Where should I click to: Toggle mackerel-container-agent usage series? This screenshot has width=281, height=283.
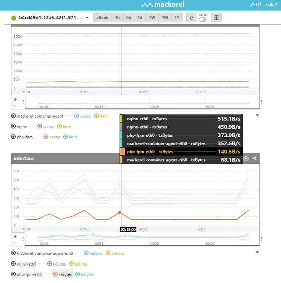coord(83,116)
